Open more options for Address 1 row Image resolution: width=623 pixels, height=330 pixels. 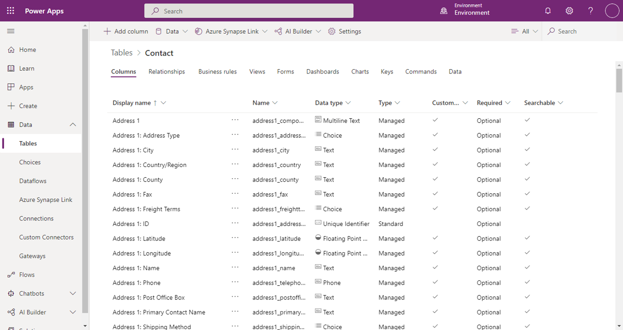click(x=235, y=120)
